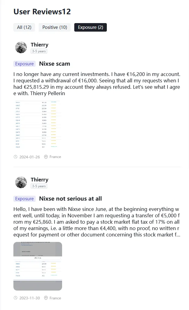Select the All (12) reviews tab
This screenshot has height=310, width=189.
[24, 27]
